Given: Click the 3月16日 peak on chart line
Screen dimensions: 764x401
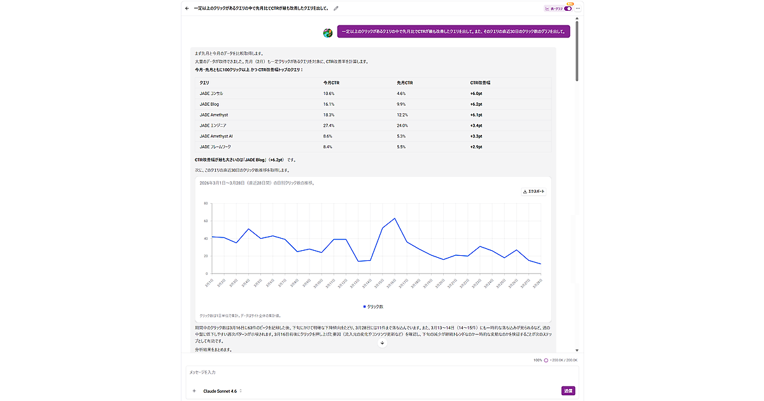Looking at the screenshot, I should [x=395, y=218].
